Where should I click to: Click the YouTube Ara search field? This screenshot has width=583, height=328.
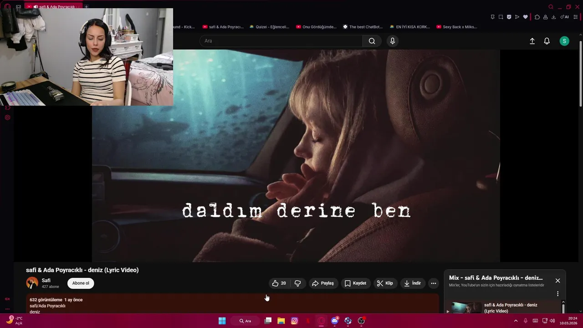281,41
